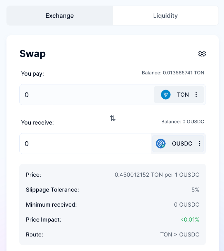Click the TON > OUSDC route value

tap(180, 235)
